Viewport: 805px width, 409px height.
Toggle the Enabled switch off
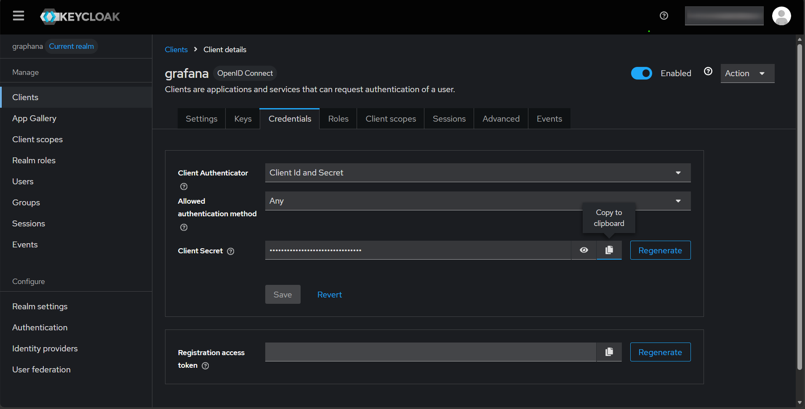point(642,73)
